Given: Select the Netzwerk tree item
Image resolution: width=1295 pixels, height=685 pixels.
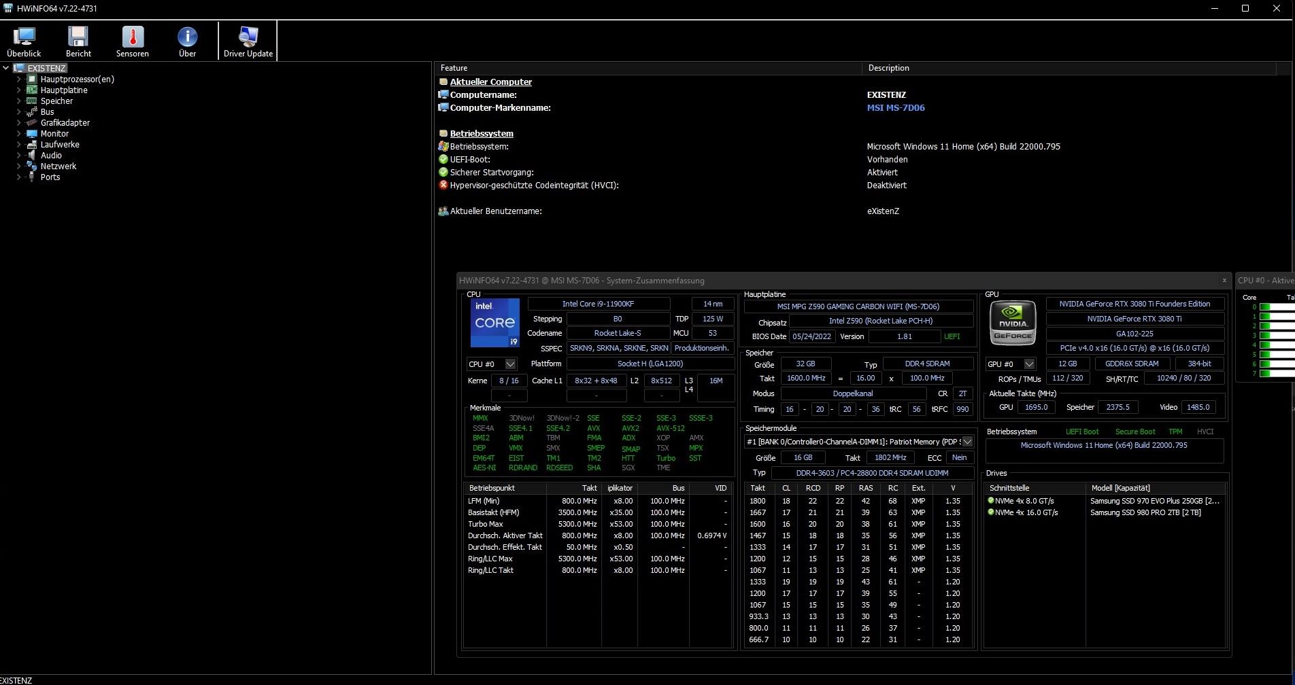Looking at the screenshot, I should click(58, 166).
